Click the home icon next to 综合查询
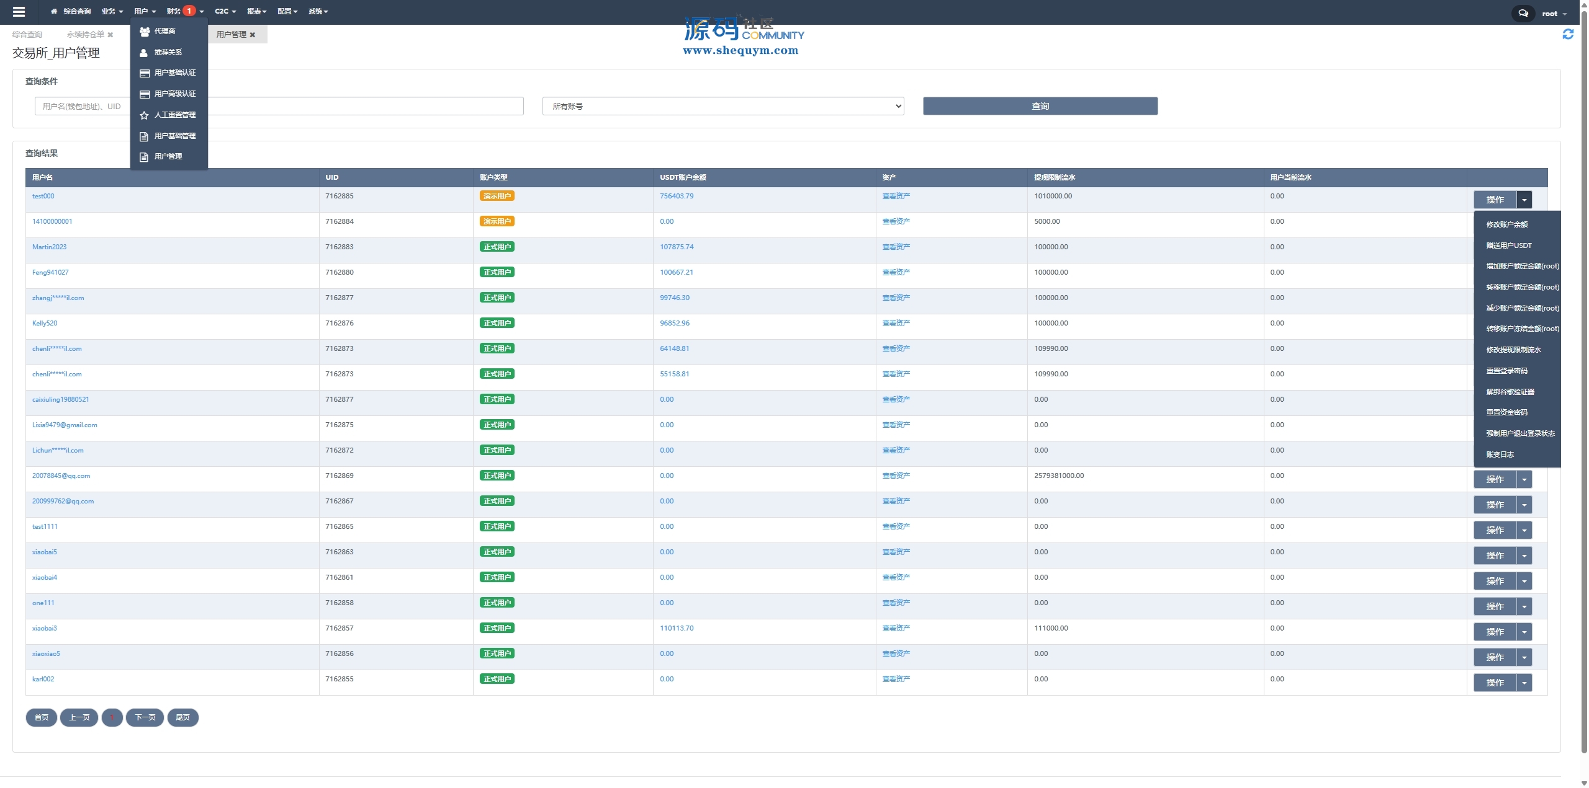Screen dimensions: 1589x788 (54, 11)
